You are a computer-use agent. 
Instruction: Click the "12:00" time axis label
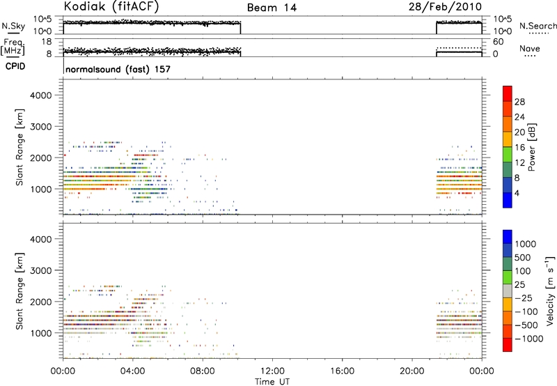[272, 371]
